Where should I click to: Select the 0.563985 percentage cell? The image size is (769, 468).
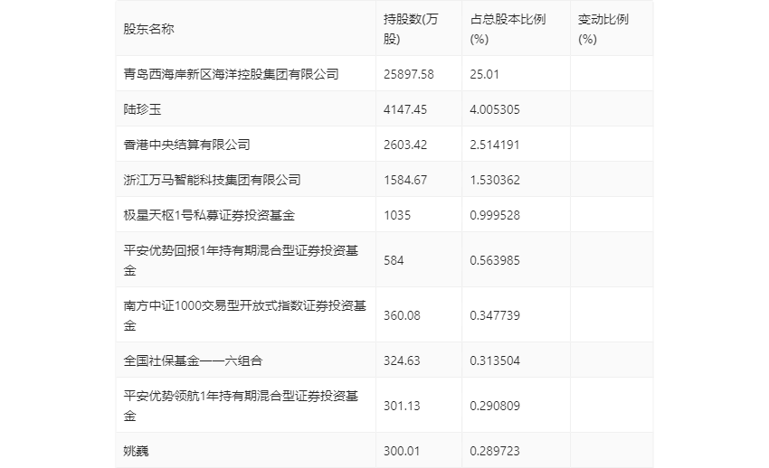coord(495,260)
